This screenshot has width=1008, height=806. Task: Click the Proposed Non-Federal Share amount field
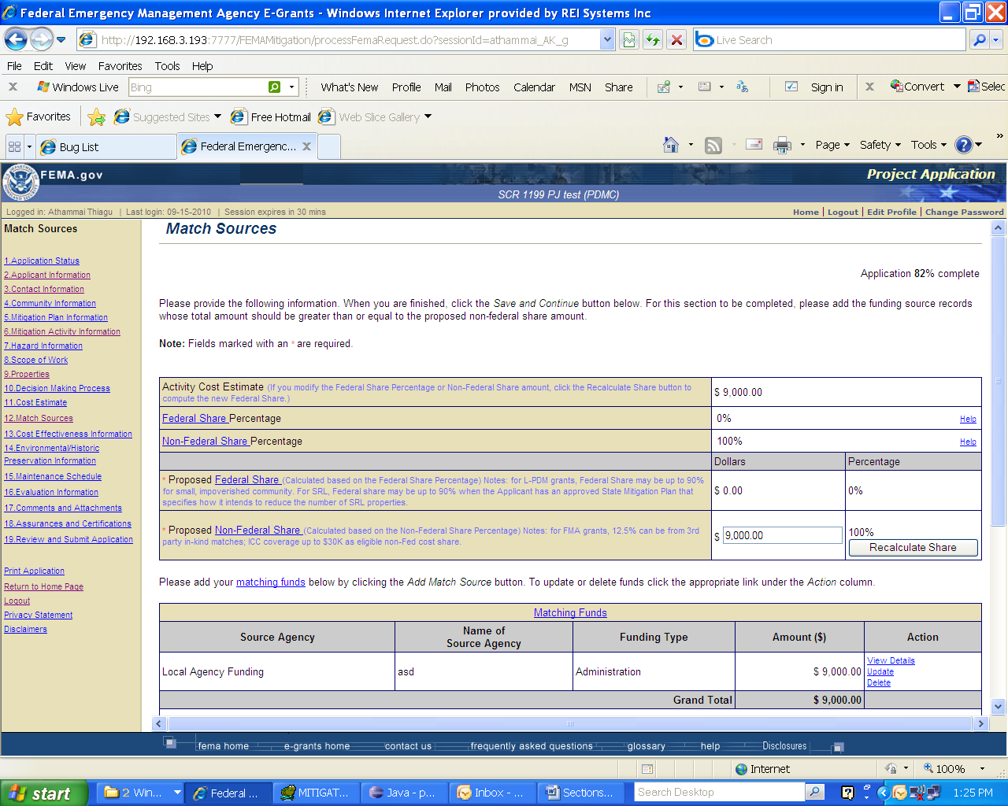coord(782,535)
